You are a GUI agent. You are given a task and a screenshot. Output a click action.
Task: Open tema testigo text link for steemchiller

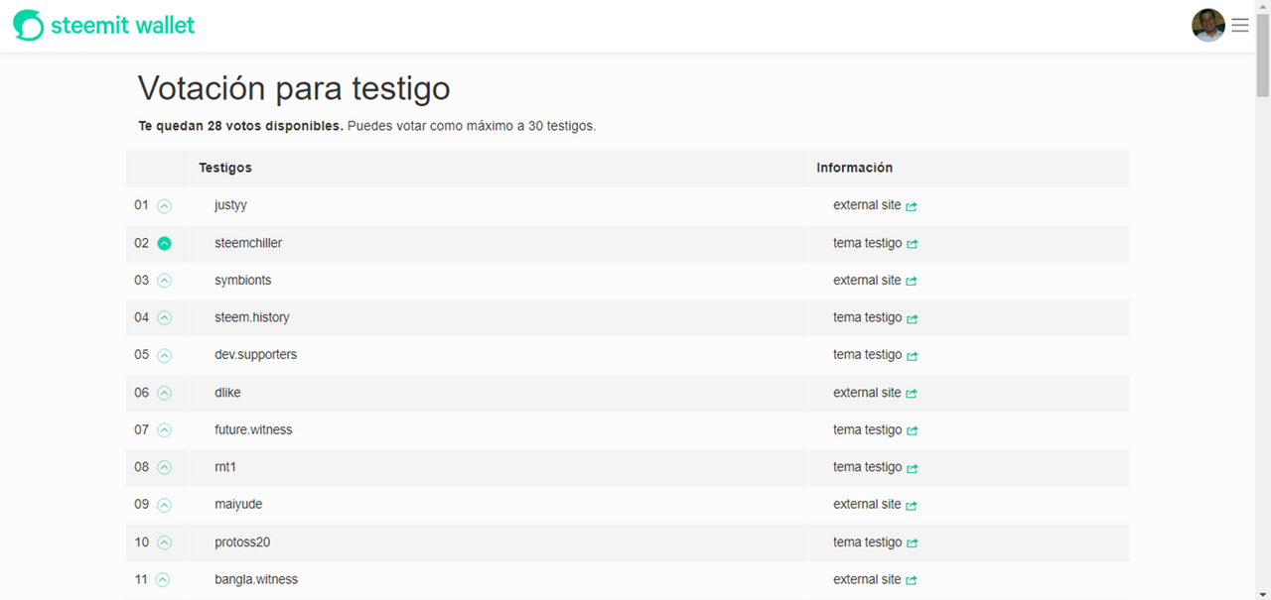coord(867,243)
